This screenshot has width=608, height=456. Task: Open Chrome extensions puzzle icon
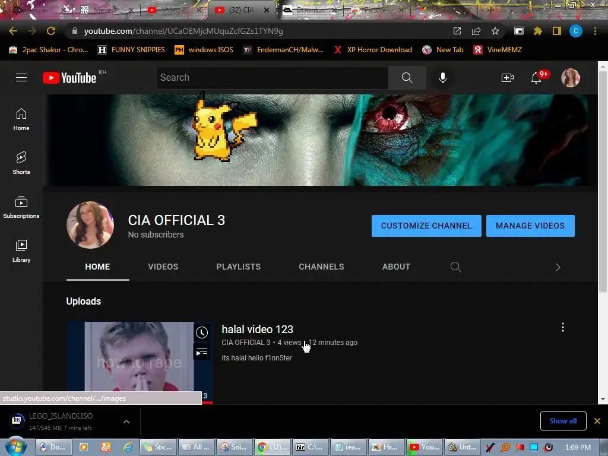coord(537,31)
